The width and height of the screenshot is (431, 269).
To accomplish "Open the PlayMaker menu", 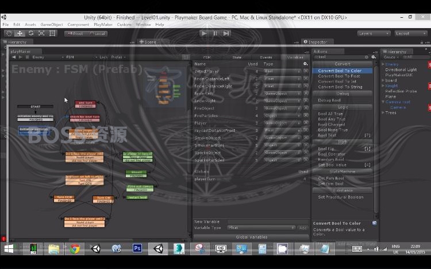I will pyautogui.click(x=103, y=25).
